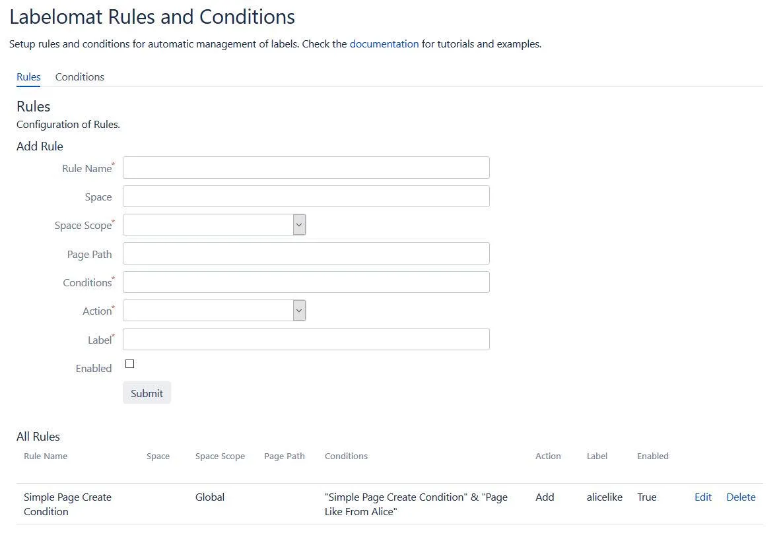Click the Page Path input field

pos(306,253)
